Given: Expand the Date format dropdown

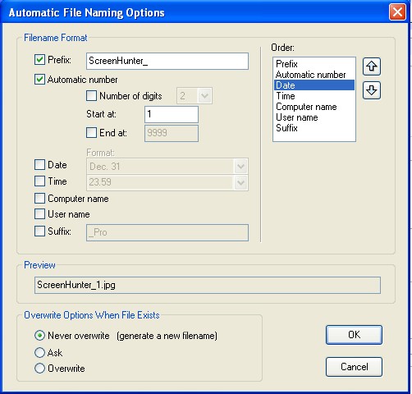Looking at the screenshot, I should coord(240,166).
